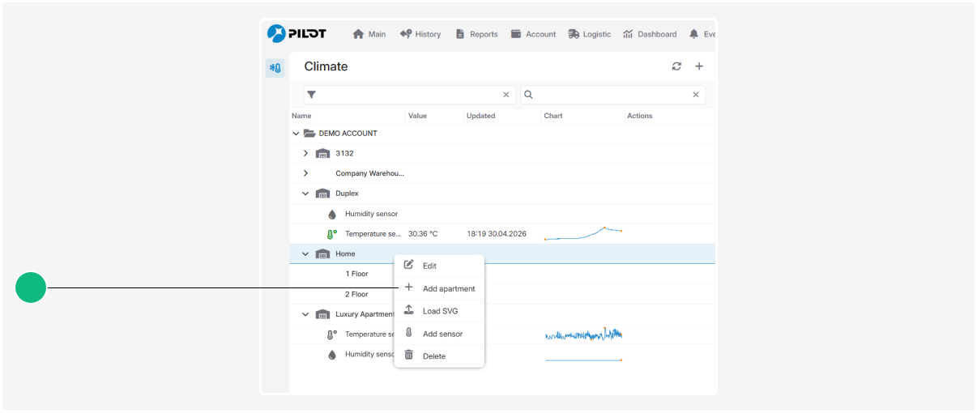977x413 pixels.
Task: Choose Delete from the context menu
Action: tap(439, 356)
